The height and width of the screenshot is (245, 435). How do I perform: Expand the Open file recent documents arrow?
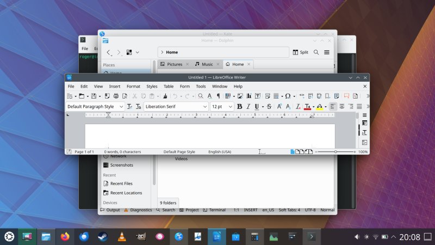click(x=88, y=96)
